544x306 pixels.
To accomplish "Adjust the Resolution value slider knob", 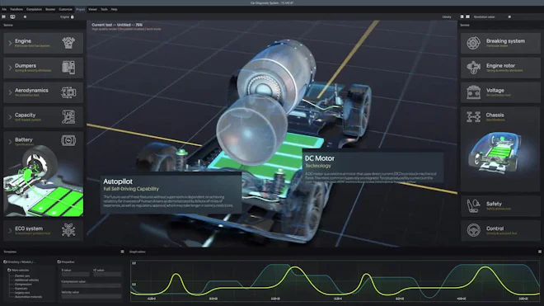I will click(x=509, y=16).
